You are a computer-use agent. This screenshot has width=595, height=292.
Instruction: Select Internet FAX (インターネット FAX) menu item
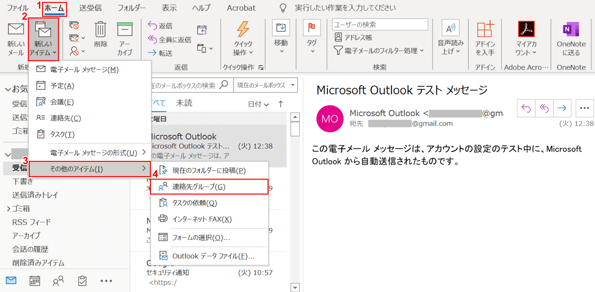pyautogui.click(x=210, y=219)
